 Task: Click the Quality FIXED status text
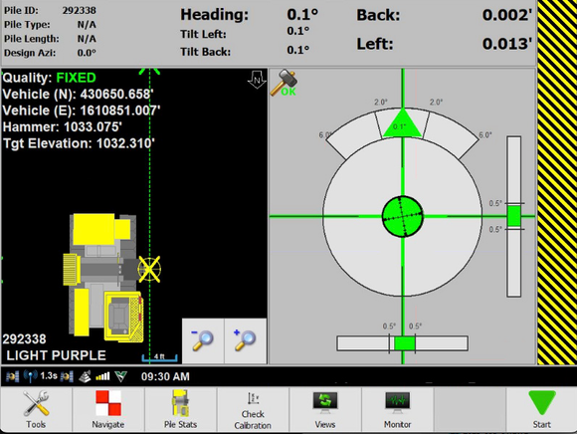tap(50, 78)
